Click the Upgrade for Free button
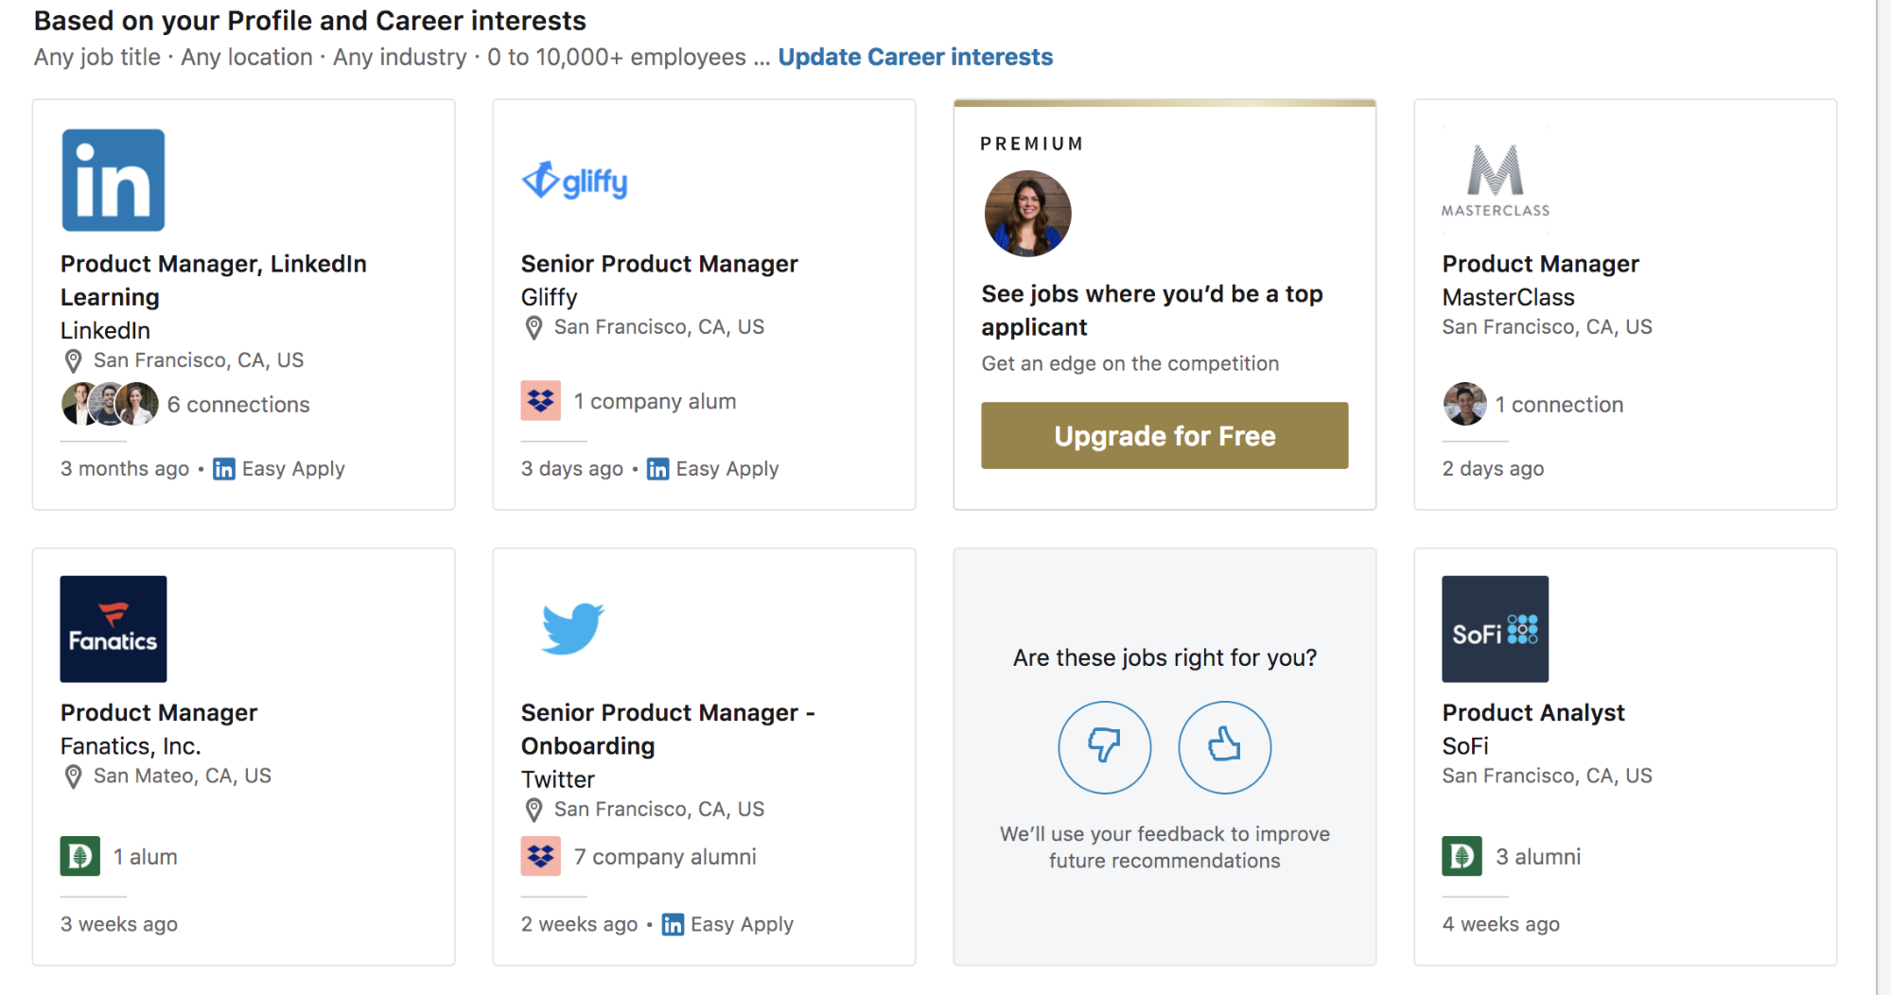This screenshot has height=995, width=1891. pos(1164,436)
